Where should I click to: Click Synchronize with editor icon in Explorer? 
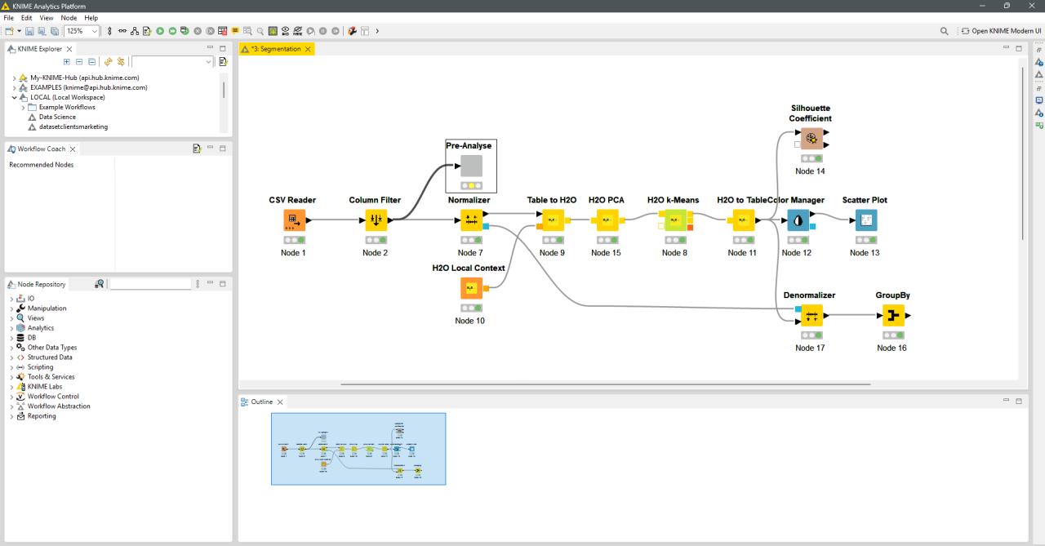click(x=121, y=61)
